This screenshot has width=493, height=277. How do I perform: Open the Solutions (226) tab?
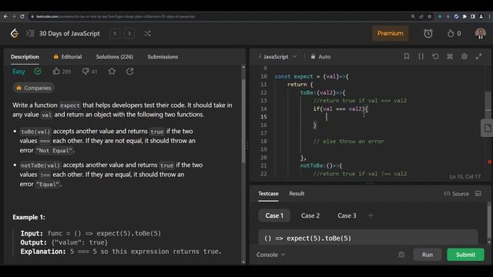[x=115, y=57]
